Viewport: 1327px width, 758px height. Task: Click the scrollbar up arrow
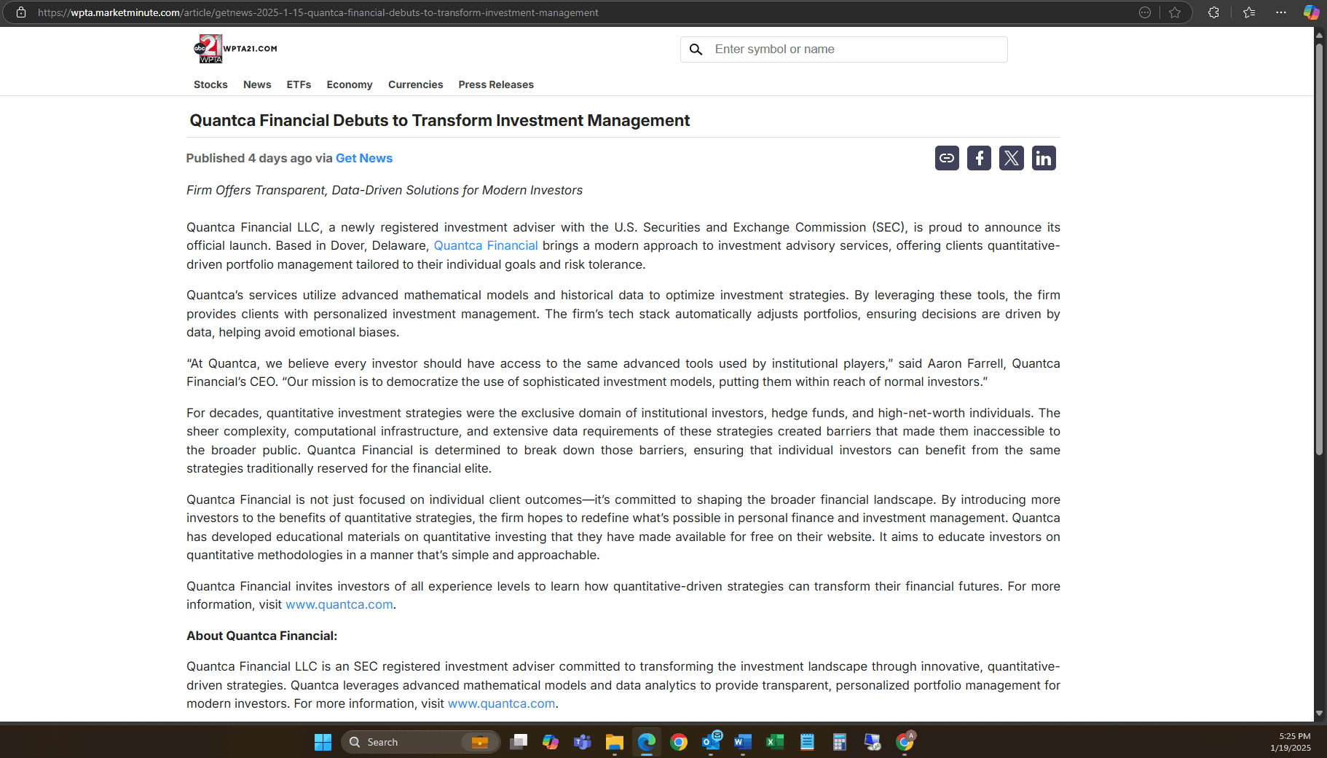[x=1319, y=34]
